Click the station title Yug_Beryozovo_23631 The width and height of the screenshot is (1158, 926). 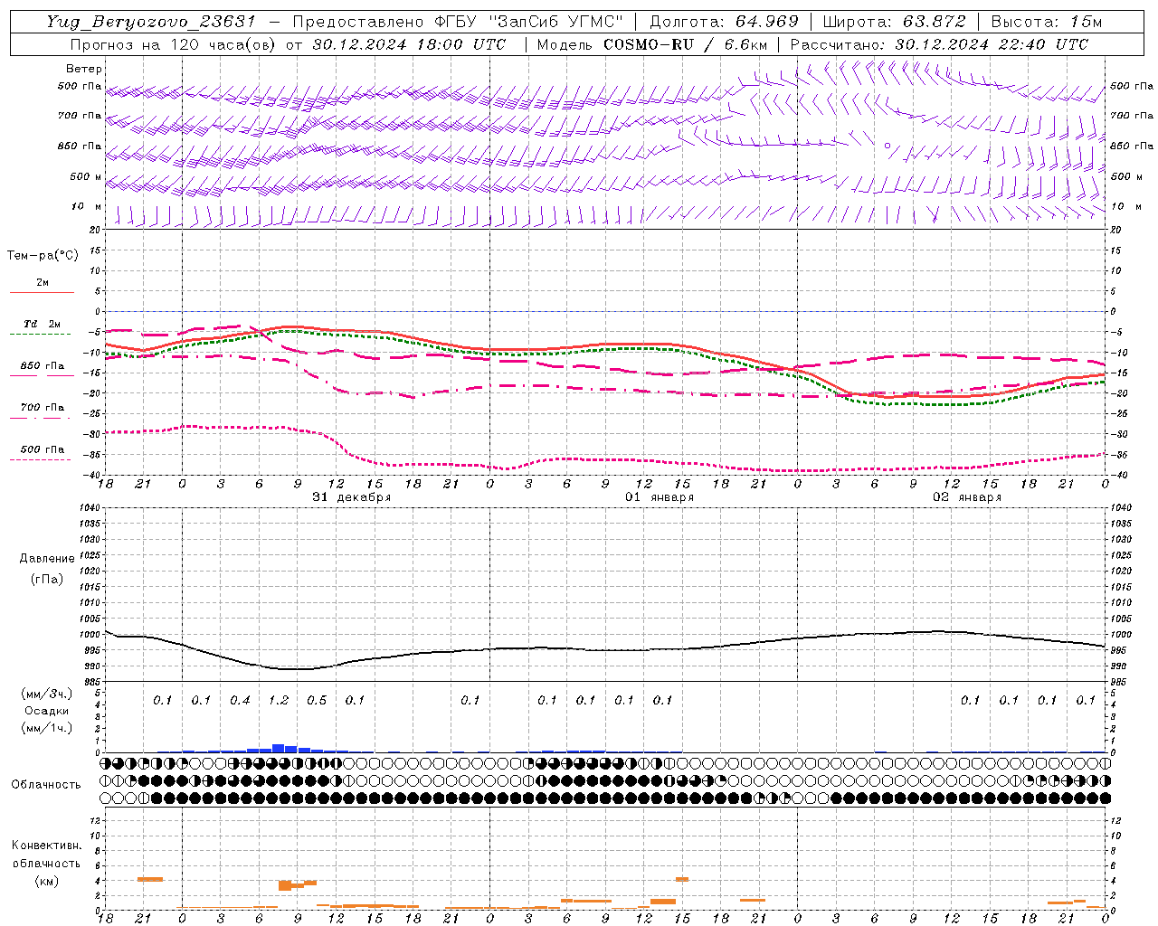click(152, 22)
